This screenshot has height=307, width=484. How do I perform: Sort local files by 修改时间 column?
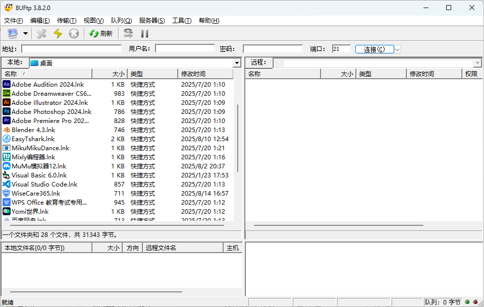pyautogui.click(x=205, y=74)
